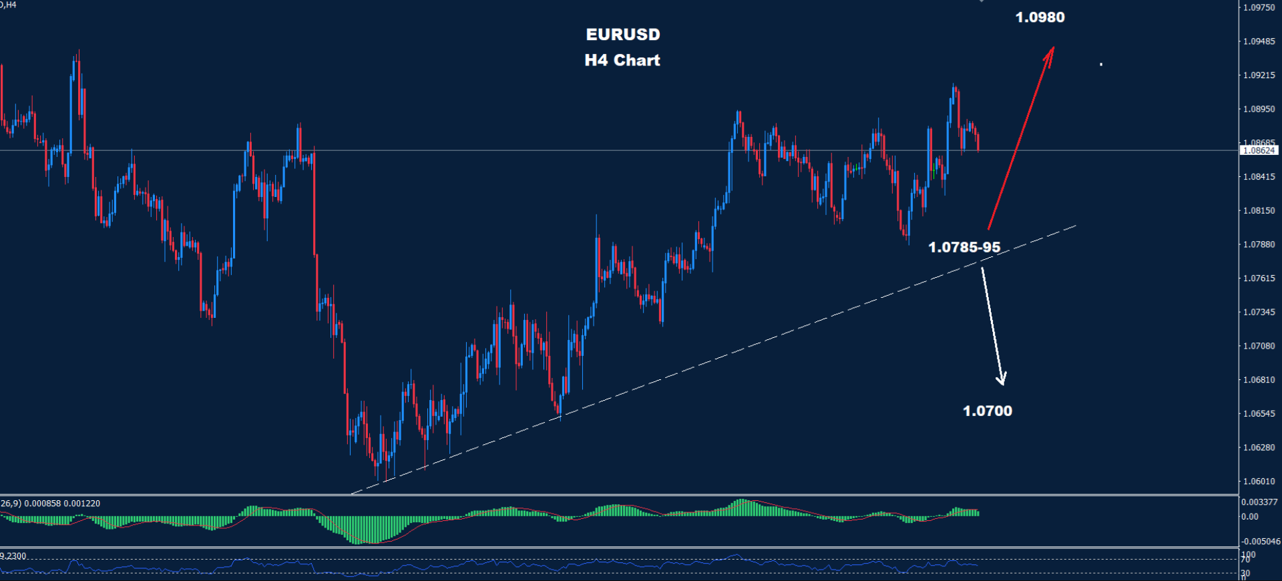1282x581 pixels.
Task: Select the dashed ascending trendline
Action: pyautogui.click(x=714, y=360)
